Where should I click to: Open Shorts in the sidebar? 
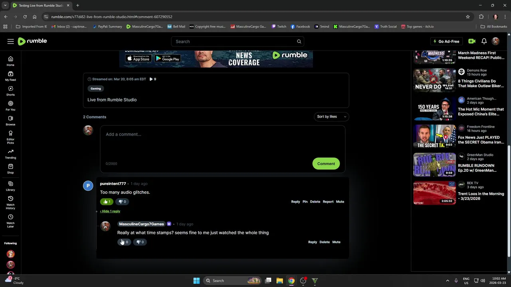pos(10,91)
